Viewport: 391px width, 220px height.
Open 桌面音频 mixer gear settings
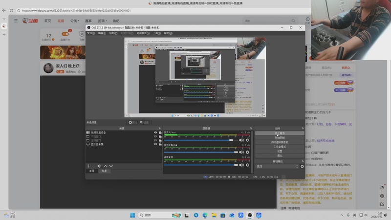click(247, 165)
